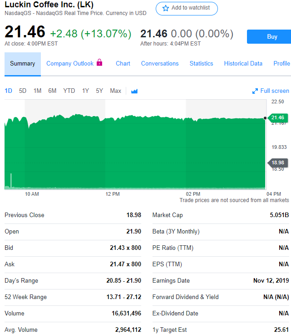Image resolution: width=291 pixels, height=335 pixels.
Task: Click Add to watchlist button
Action: pyautogui.click(x=187, y=9)
